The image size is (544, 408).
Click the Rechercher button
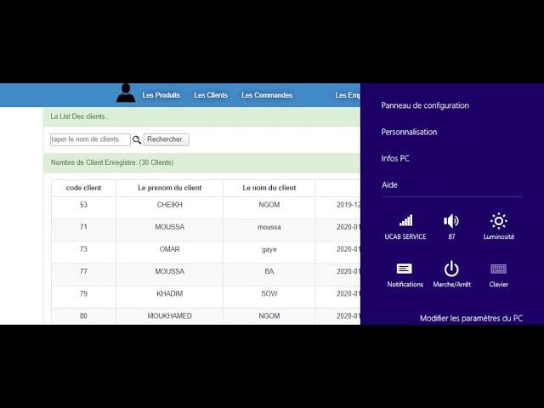click(167, 139)
